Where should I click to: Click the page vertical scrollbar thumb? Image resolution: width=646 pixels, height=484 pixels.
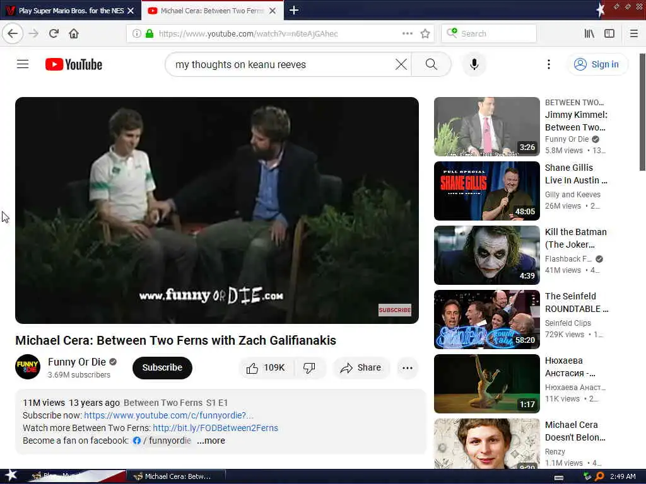(642, 112)
